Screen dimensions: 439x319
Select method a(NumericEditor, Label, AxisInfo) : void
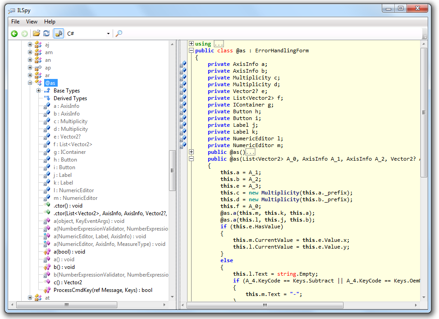click(x=100, y=236)
